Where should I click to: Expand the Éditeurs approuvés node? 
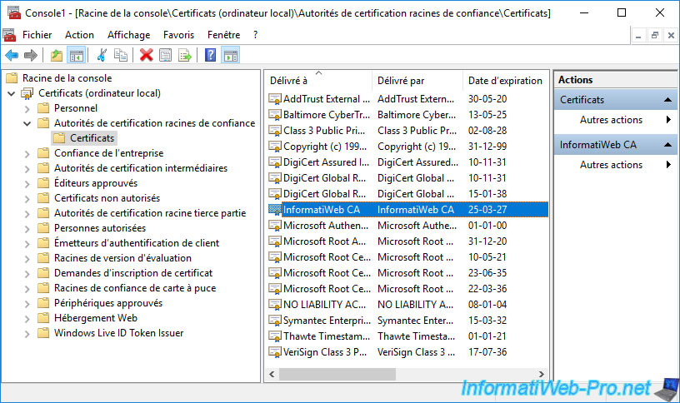tap(27, 184)
